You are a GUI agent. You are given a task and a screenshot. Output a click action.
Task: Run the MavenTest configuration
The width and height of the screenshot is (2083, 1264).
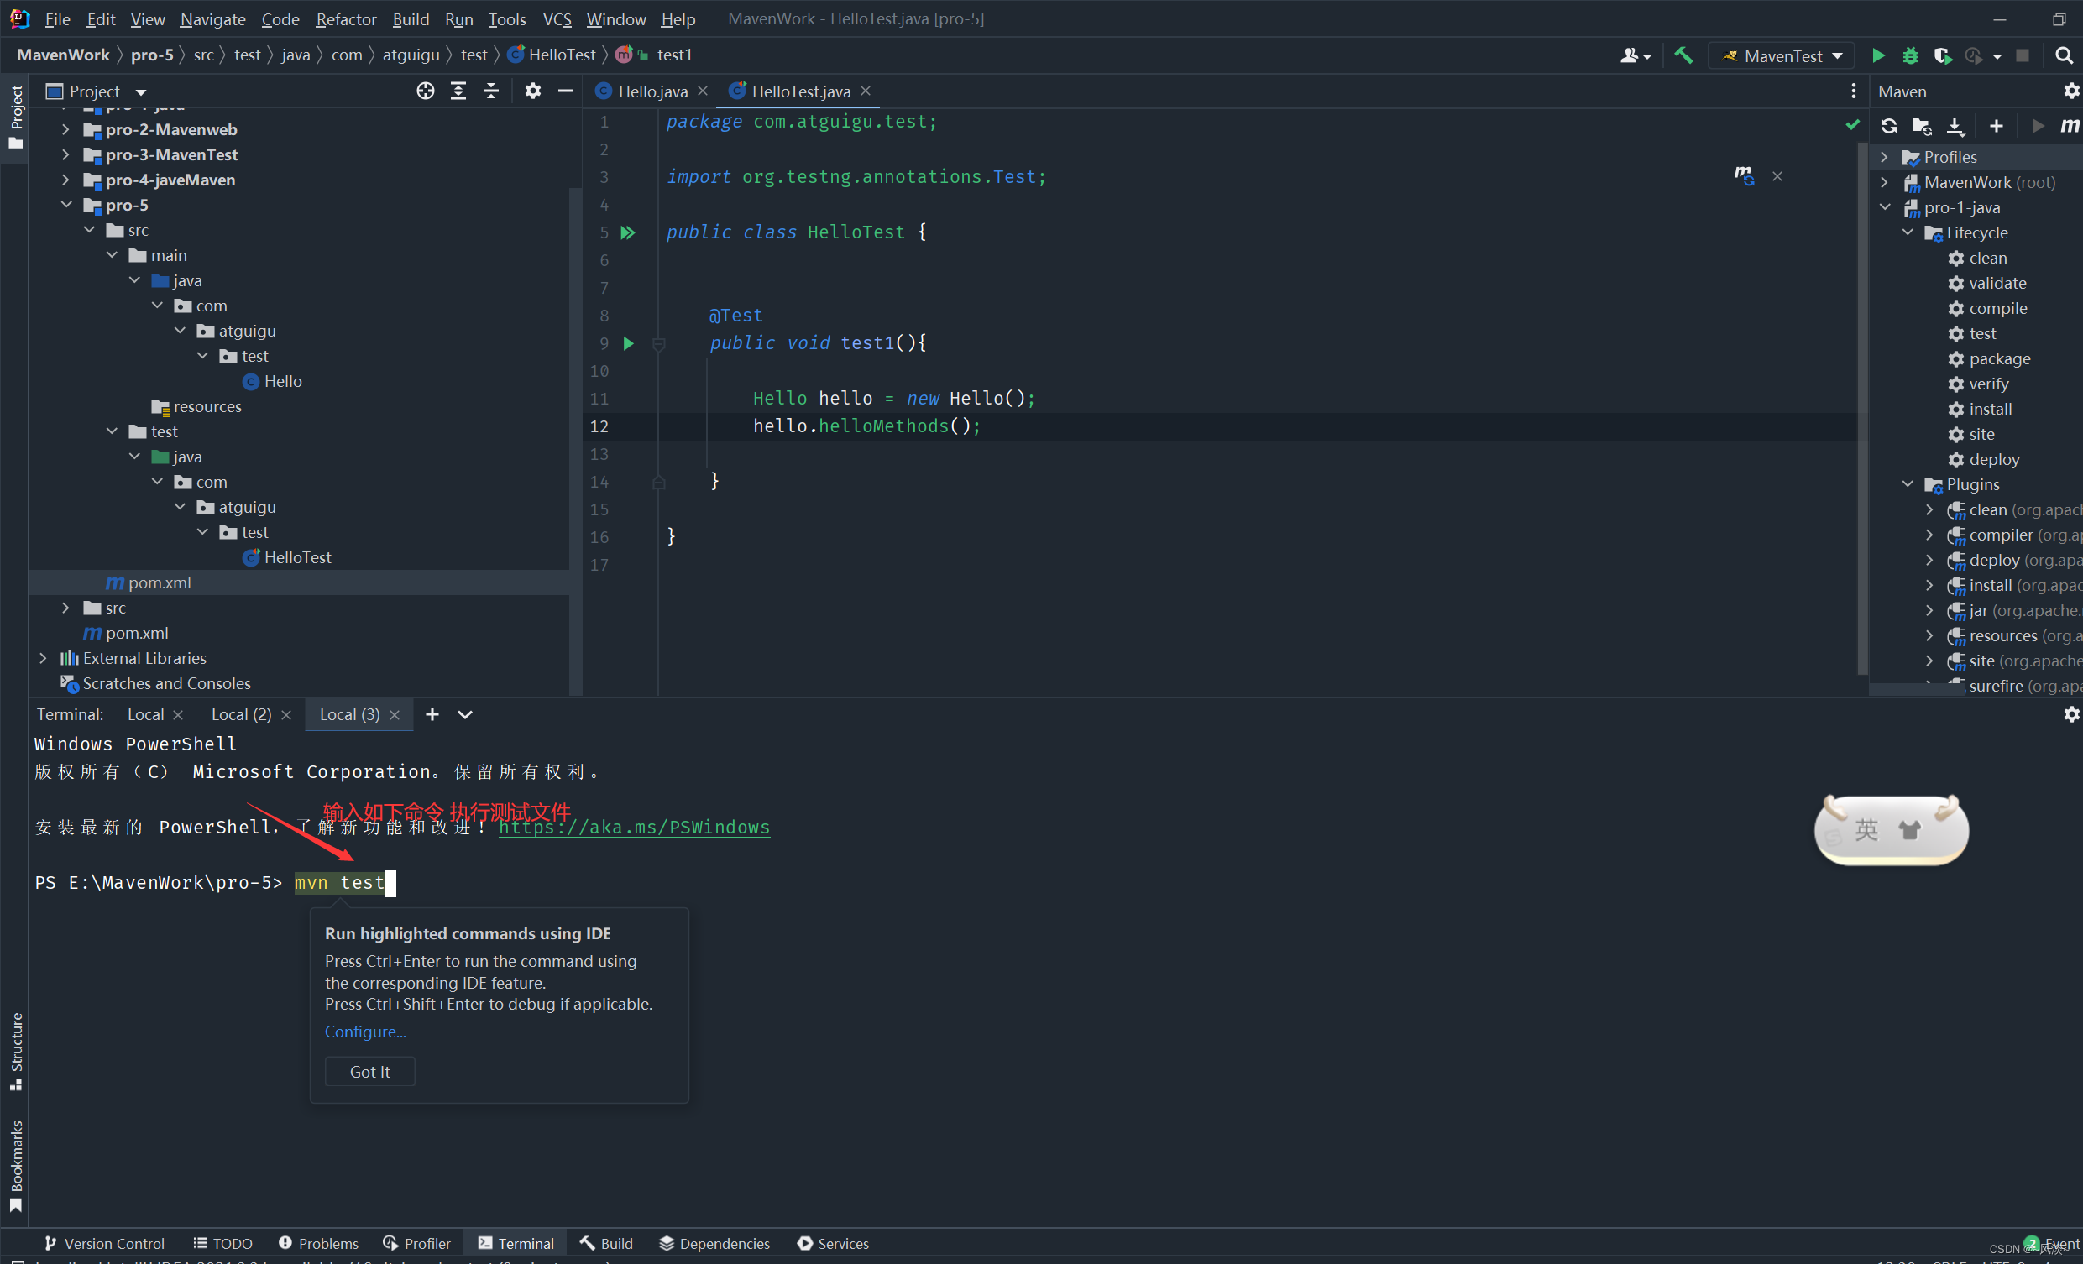[1877, 55]
